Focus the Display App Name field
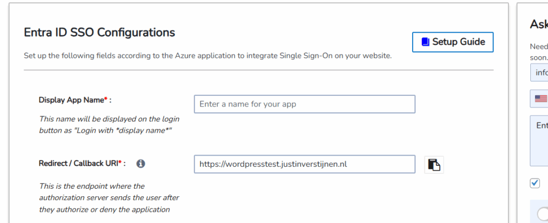Screen dimensions: 548x223 click(305, 104)
